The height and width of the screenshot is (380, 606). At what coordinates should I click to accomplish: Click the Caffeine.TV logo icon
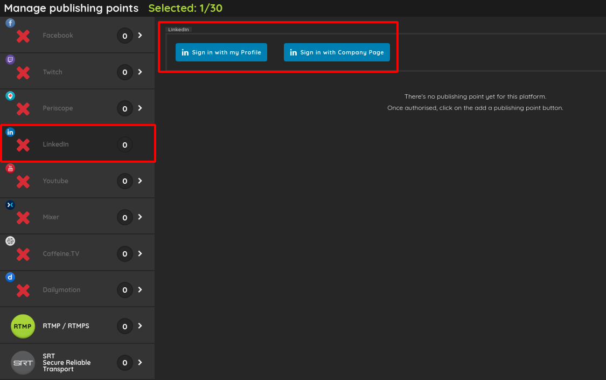point(10,241)
